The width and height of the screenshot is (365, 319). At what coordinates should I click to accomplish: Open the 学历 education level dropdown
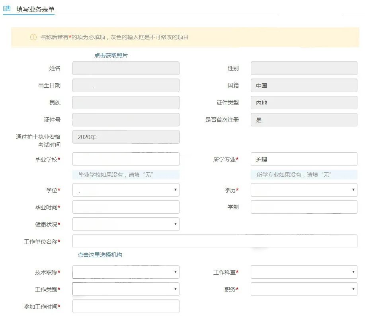coord(304,190)
